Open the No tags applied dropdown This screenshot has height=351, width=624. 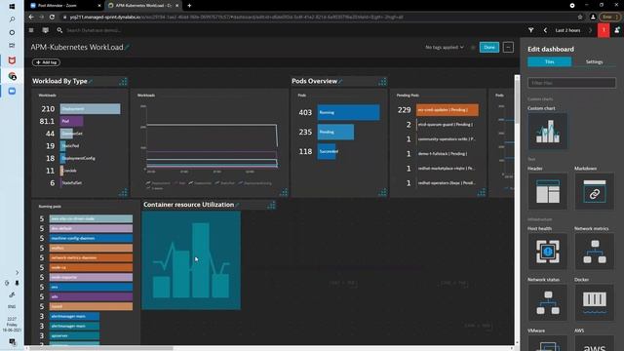pos(445,48)
